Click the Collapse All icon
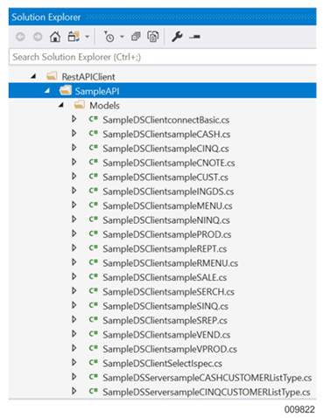The image size is (324, 418). [x=136, y=37]
